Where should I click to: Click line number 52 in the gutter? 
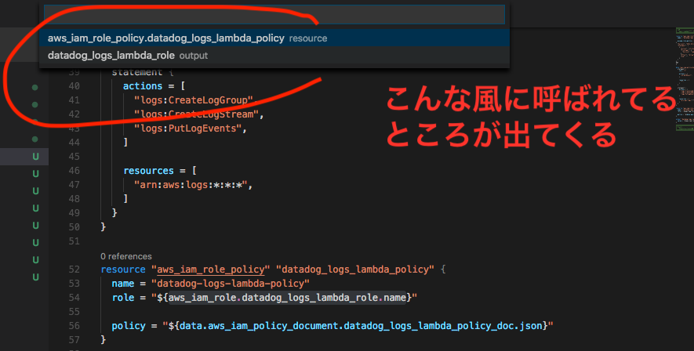[x=74, y=270]
